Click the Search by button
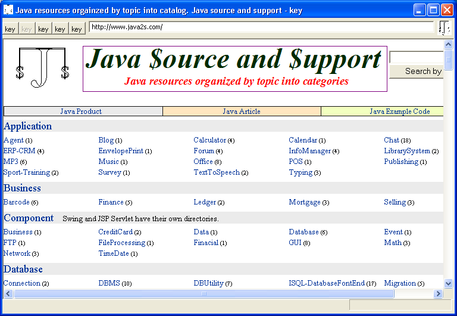The width and height of the screenshot is (457, 316). click(416, 72)
